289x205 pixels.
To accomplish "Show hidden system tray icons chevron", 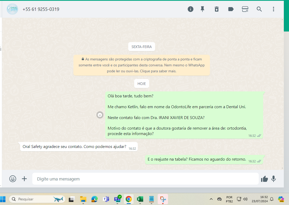I will [211, 199].
